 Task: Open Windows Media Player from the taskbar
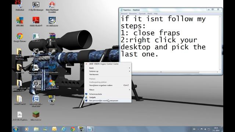(x=27, y=129)
